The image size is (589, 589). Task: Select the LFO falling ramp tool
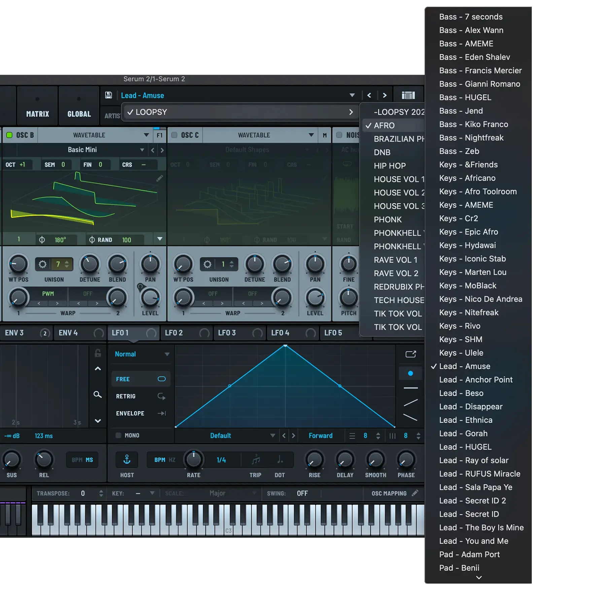pyautogui.click(x=411, y=417)
